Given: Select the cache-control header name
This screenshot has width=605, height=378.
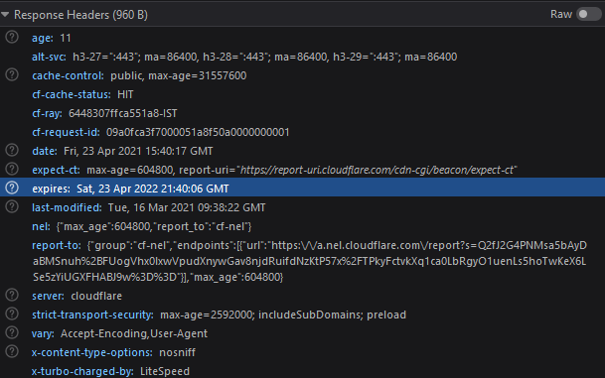Looking at the screenshot, I should tap(68, 75).
